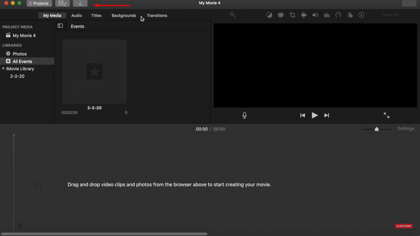This screenshot has height=236, width=420.
Task: Skip to next clip
Action: 326,115
